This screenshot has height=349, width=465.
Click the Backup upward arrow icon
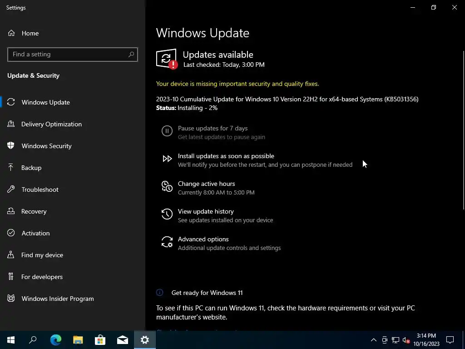pos(11,167)
